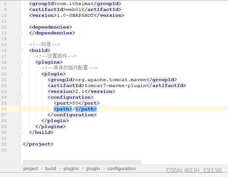The height and width of the screenshot is (177, 228).
Task: Click the horizontal scrollbar below the editor
Action: (x=82, y=162)
